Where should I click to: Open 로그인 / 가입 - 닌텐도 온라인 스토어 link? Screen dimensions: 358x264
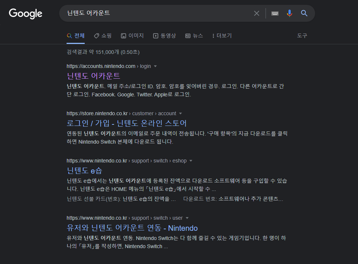[x=127, y=123]
